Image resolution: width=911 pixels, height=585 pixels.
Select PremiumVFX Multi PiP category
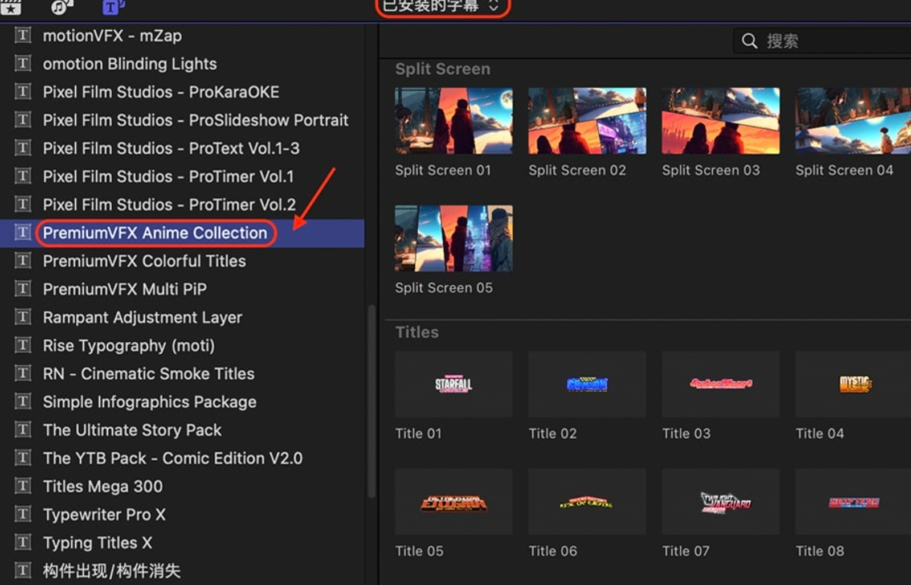click(x=125, y=289)
